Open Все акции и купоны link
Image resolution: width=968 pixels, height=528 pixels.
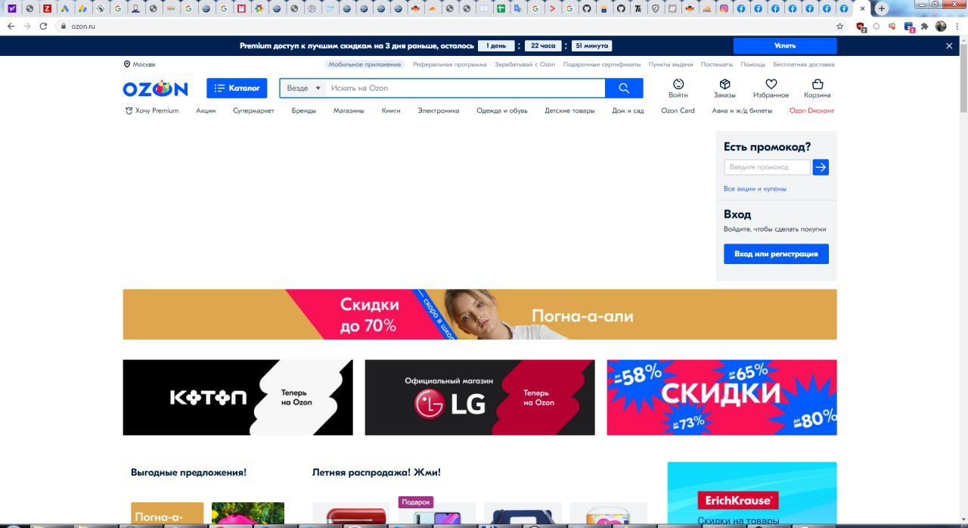click(x=755, y=188)
